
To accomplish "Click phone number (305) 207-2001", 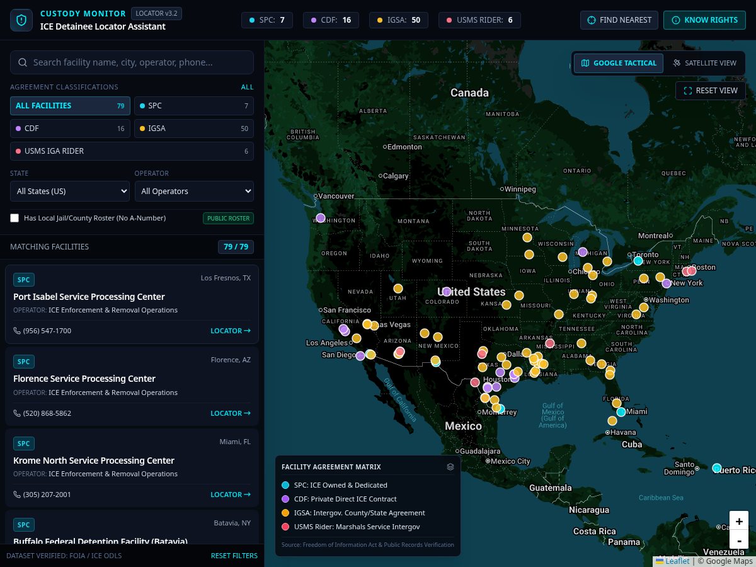I will pos(47,495).
